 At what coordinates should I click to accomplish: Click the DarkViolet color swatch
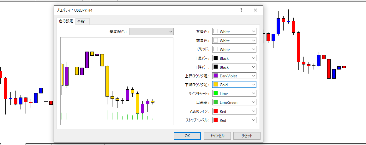[216, 76]
